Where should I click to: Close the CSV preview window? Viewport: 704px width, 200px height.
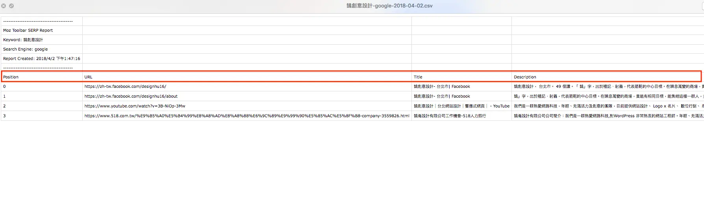pyautogui.click(x=4, y=6)
